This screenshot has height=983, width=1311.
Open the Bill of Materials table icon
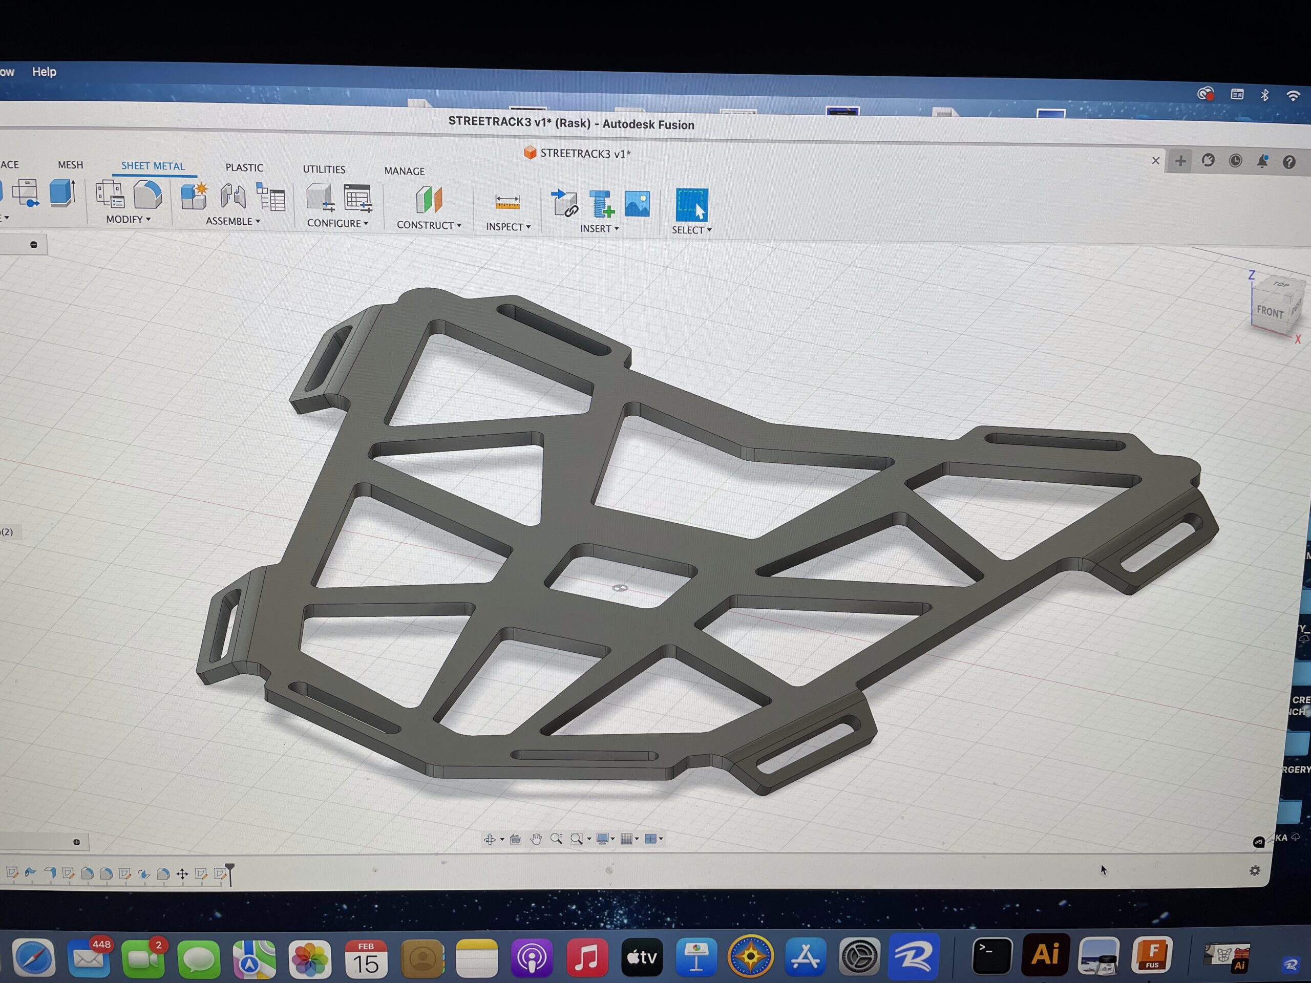271,197
